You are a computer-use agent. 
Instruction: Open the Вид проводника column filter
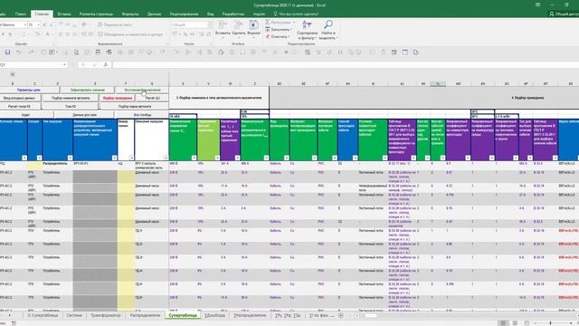[x=286, y=158]
